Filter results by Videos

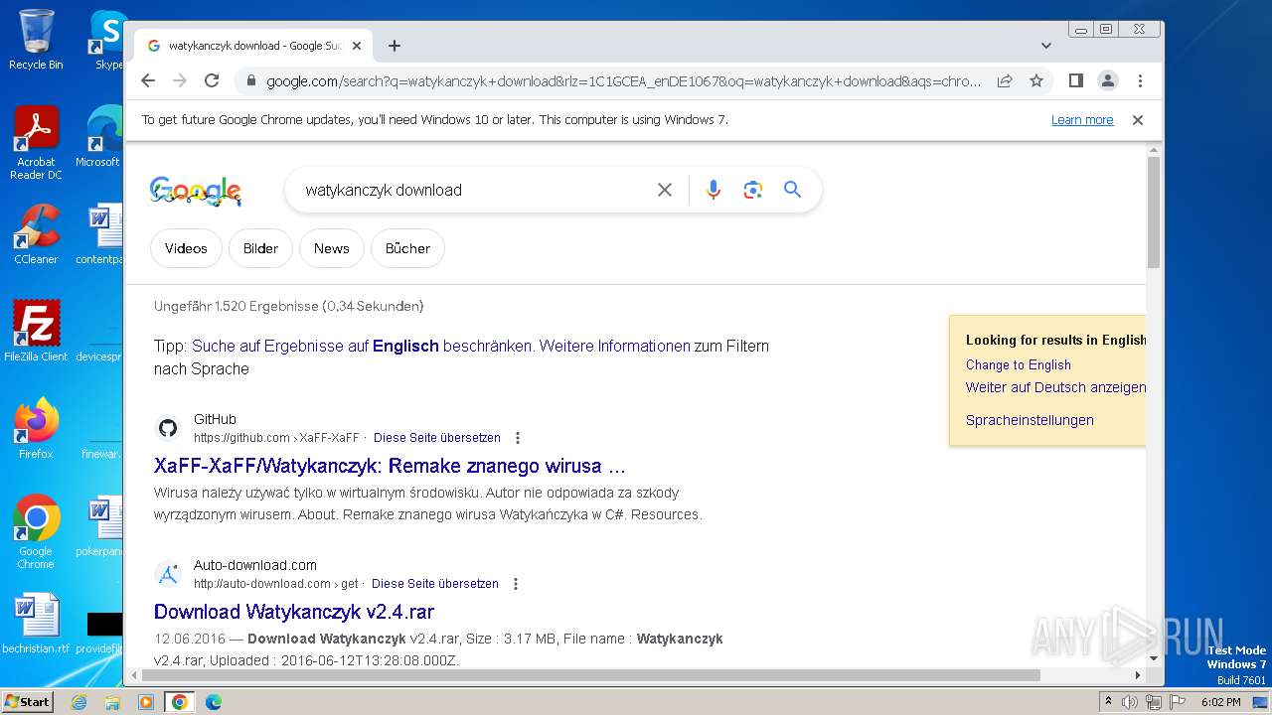click(186, 248)
